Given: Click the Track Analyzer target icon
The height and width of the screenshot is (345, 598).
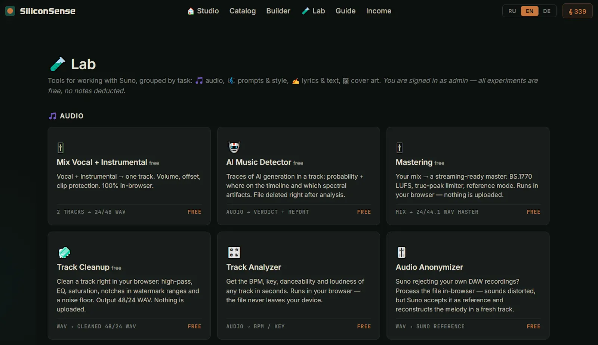Looking at the screenshot, I should point(234,252).
